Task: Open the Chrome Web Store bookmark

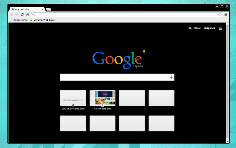Action: coord(43,20)
